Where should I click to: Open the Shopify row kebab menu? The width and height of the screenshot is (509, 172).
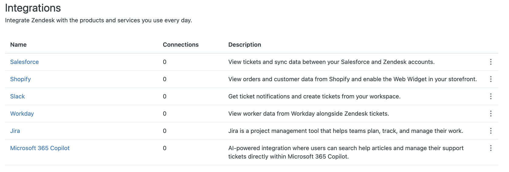[490, 79]
